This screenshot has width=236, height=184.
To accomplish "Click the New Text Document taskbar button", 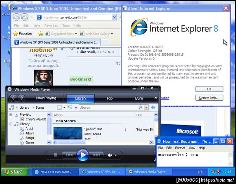I will [x=55, y=172].
